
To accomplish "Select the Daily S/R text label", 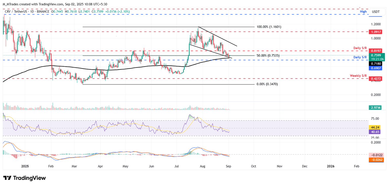I will click(360, 48).
